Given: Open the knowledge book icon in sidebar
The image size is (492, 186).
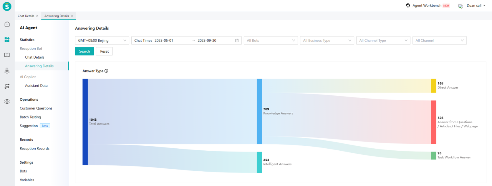Looking at the screenshot, I should (7, 55).
